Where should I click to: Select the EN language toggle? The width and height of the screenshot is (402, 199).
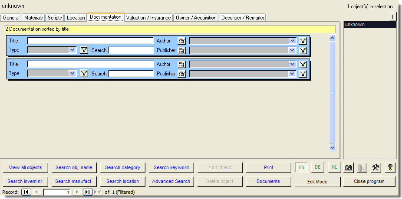pos(301,167)
